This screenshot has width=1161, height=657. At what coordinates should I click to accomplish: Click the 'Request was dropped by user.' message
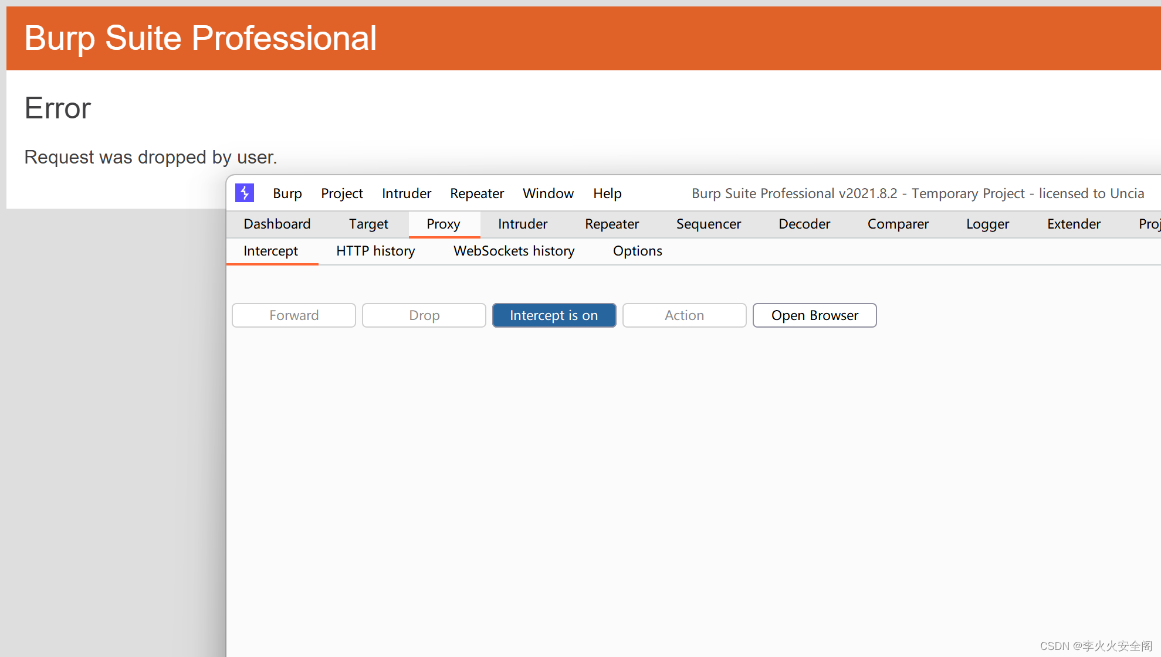click(x=151, y=157)
